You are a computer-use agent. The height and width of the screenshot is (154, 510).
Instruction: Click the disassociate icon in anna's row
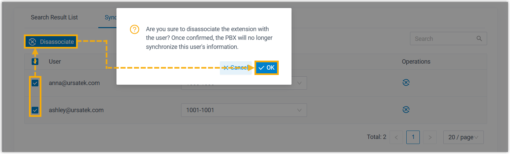tap(406, 83)
